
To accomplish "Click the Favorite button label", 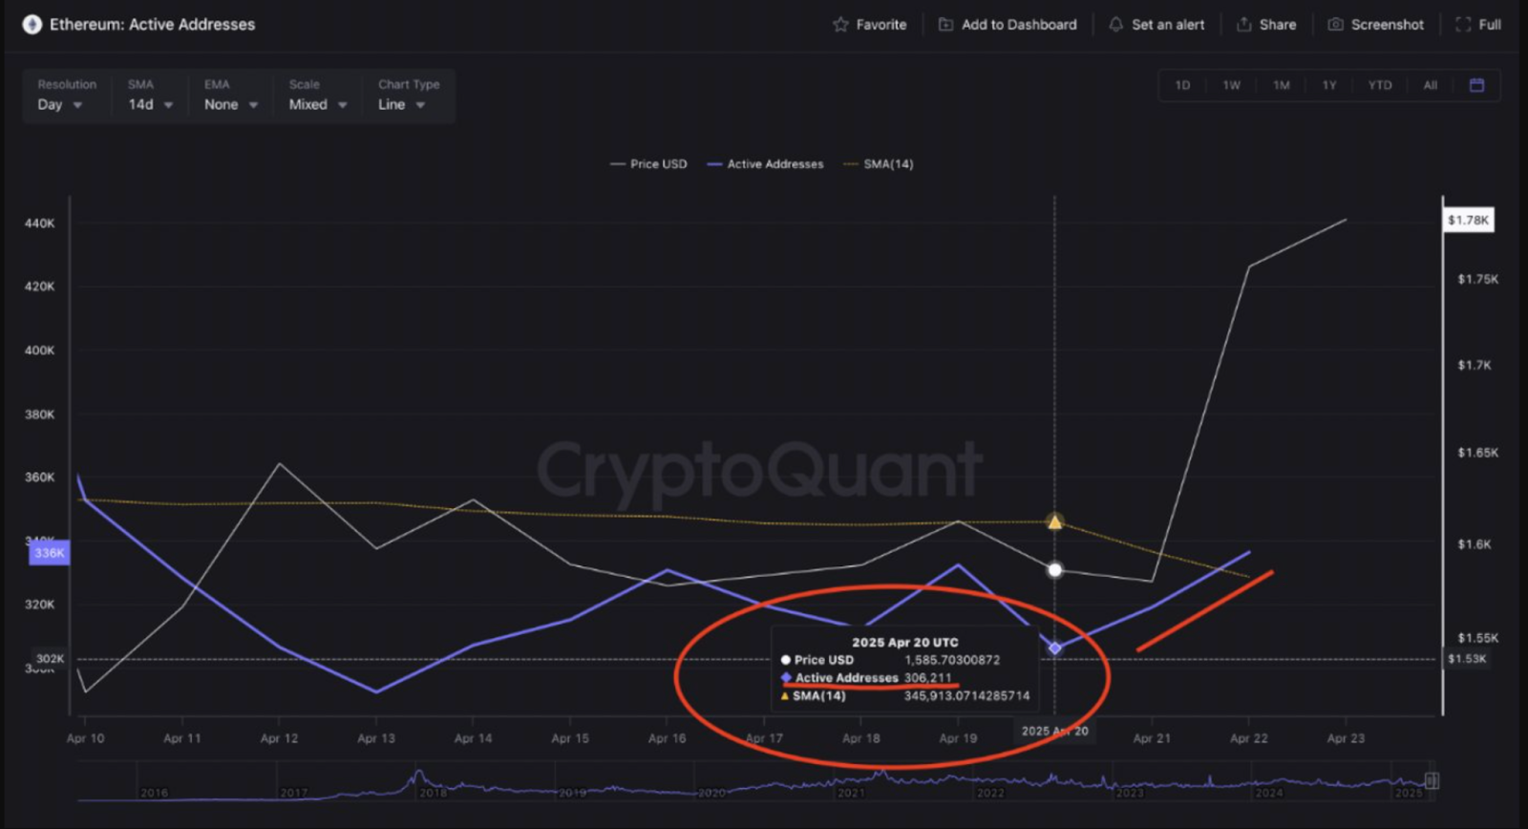I will tap(881, 24).
